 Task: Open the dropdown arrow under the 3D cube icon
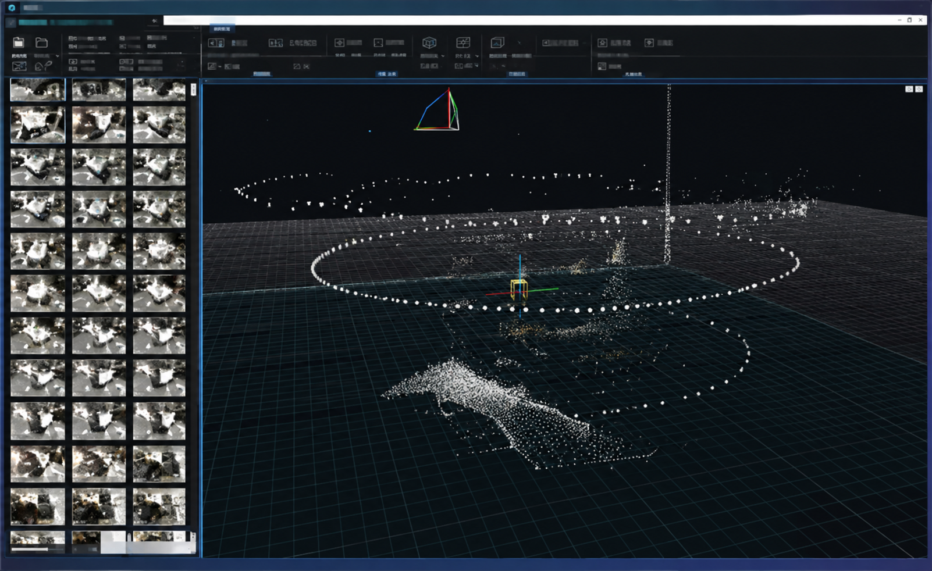pos(443,56)
